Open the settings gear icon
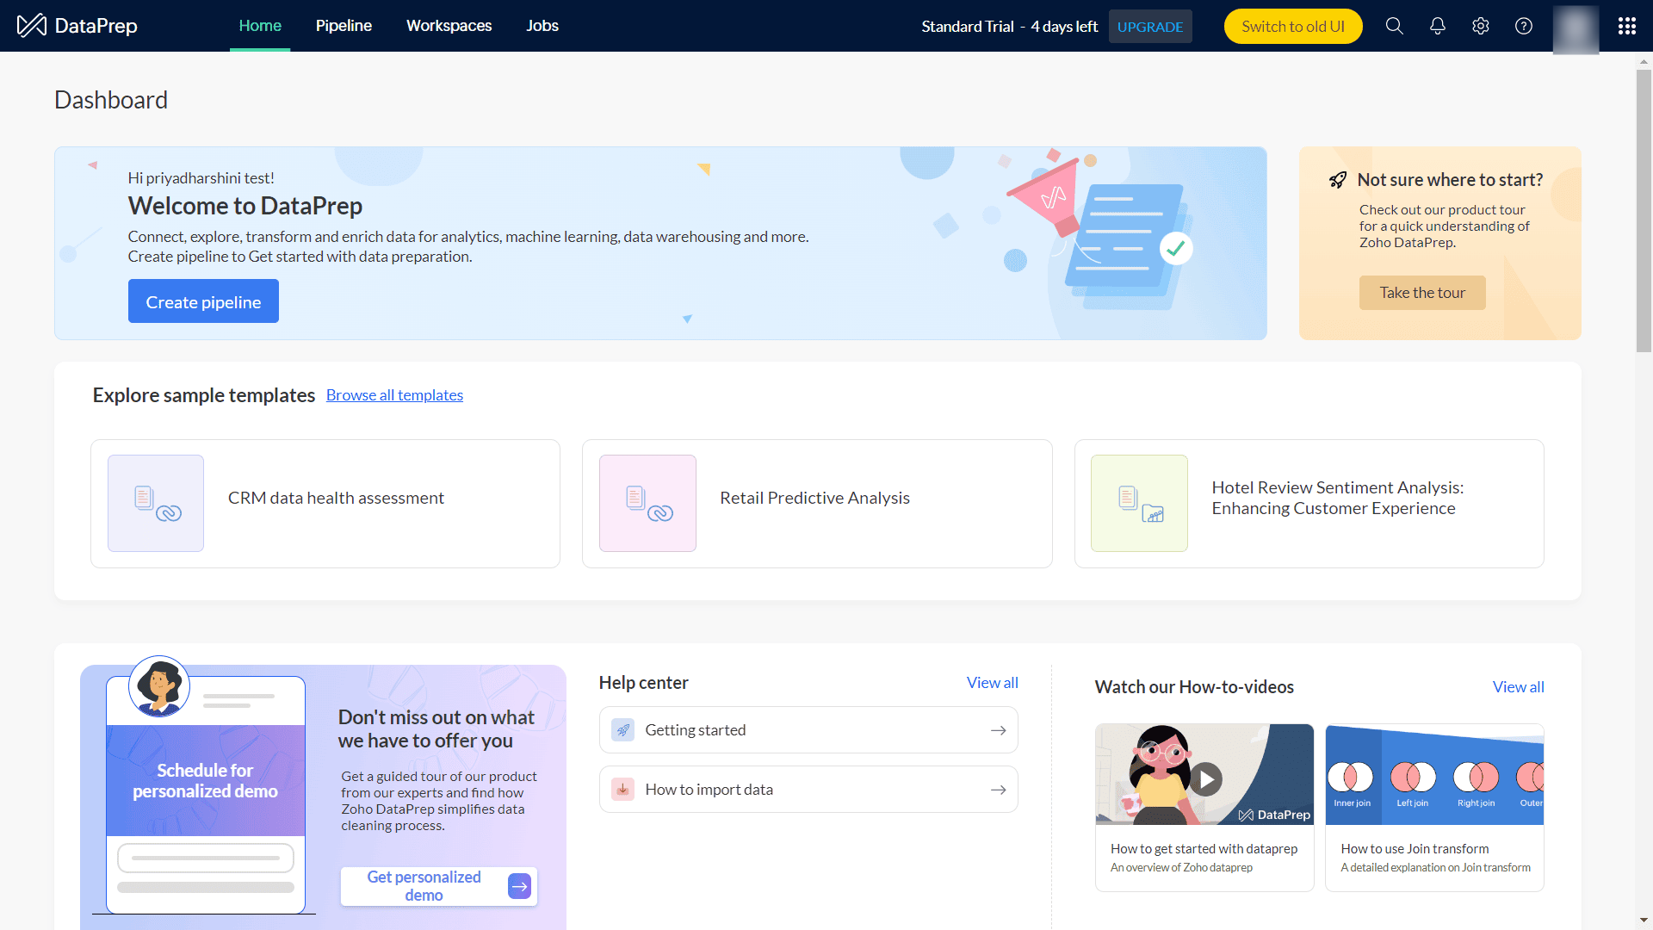 click(1480, 26)
